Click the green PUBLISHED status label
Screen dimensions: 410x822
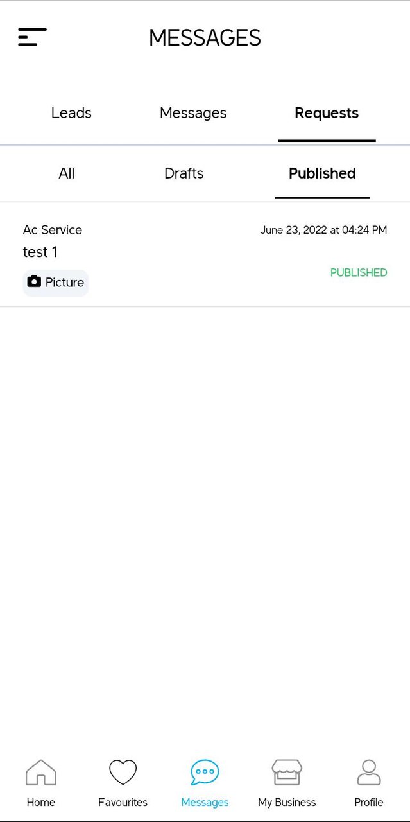pos(358,272)
